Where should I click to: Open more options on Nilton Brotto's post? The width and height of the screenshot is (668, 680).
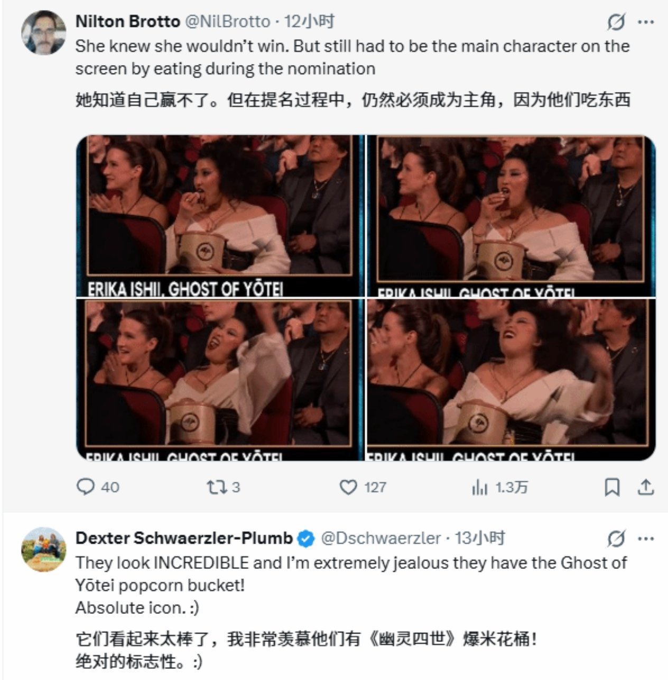(x=646, y=22)
